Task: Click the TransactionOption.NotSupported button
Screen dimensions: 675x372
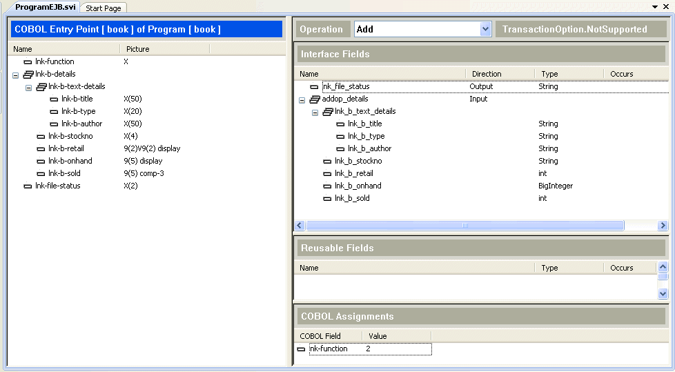Action: pos(574,30)
